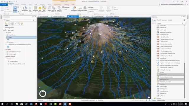Toggle WorldElevation3D/Terrain3D checkbox

tap(9, 64)
